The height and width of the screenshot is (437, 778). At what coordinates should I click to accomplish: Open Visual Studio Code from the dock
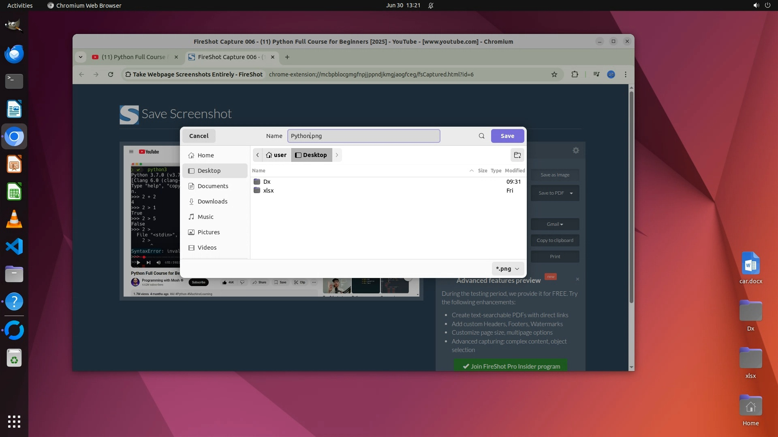[x=14, y=246]
